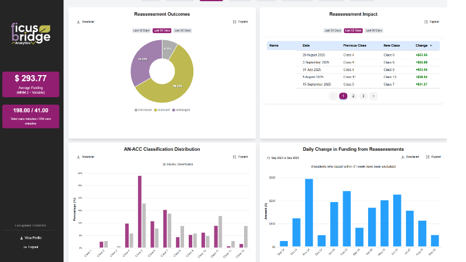This screenshot has height=262, width=466.
Task: Sort table by the Change column arrow
Action: [431, 45]
